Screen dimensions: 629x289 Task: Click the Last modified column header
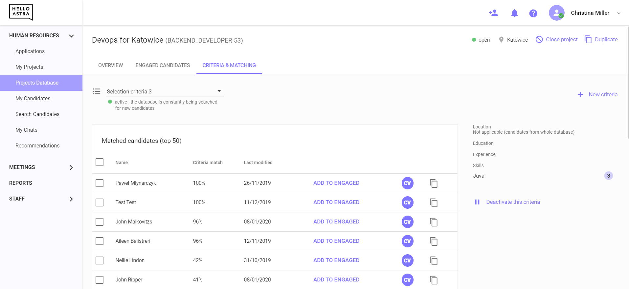point(258,163)
